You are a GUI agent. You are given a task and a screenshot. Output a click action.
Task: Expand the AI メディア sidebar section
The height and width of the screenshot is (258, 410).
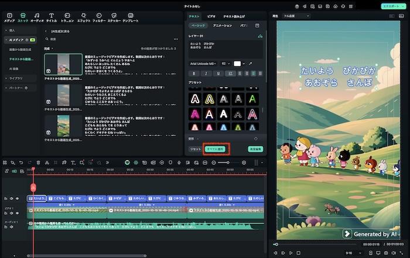point(20,40)
